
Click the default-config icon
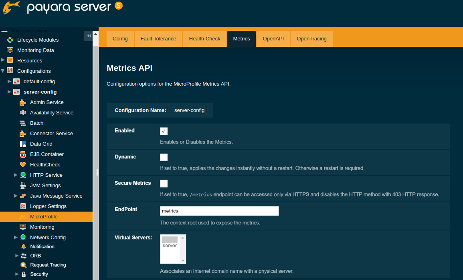pos(16,81)
